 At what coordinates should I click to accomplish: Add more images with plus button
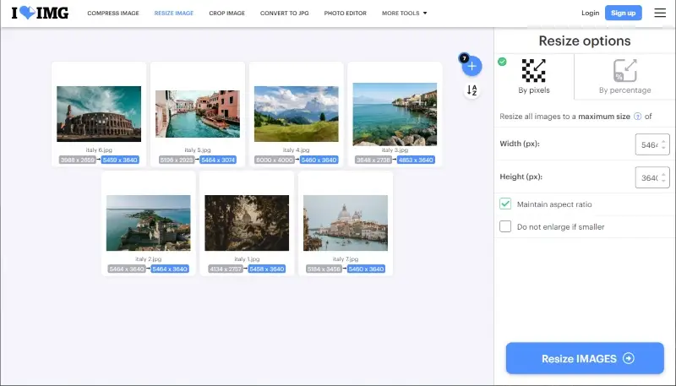[472, 66]
